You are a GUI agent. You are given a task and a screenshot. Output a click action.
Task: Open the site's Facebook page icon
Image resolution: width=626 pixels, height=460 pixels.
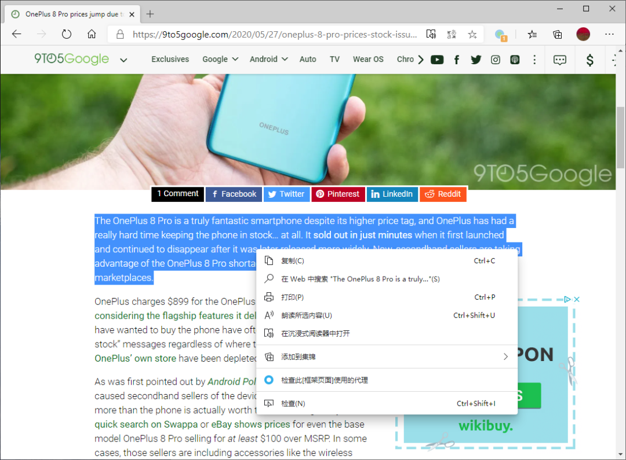coord(457,60)
